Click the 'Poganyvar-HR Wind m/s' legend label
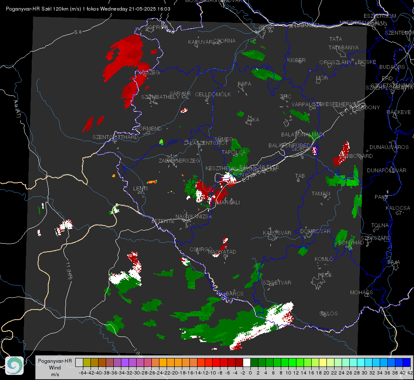The width and height of the screenshot is (414, 380). point(55,368)
